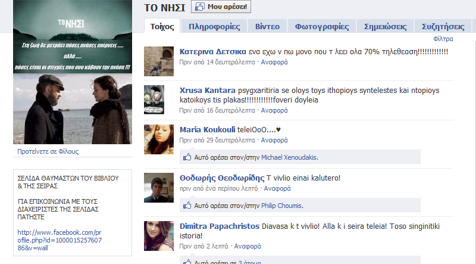Open Michael Xenoudakis's profile link

289,157
